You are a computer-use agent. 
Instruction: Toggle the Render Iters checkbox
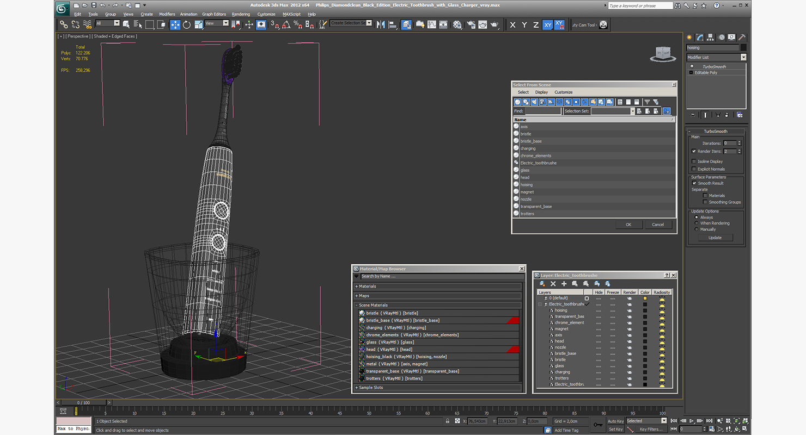click(694, 151)
